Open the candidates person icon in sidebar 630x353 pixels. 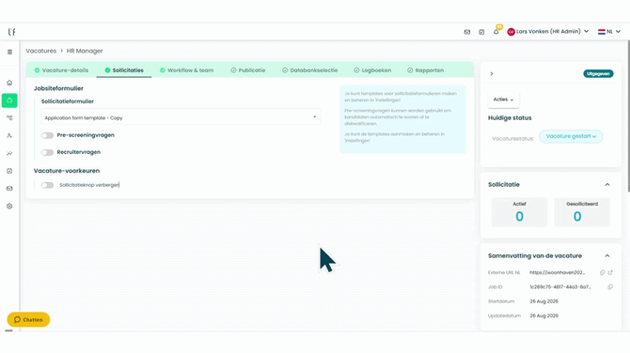(9, 135)
